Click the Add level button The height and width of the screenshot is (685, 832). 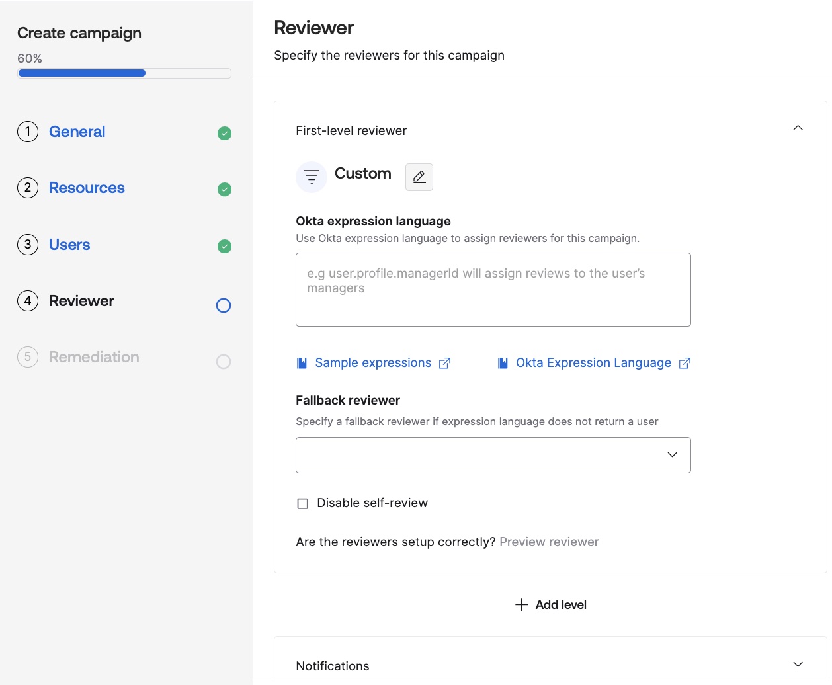coord(551,605)
